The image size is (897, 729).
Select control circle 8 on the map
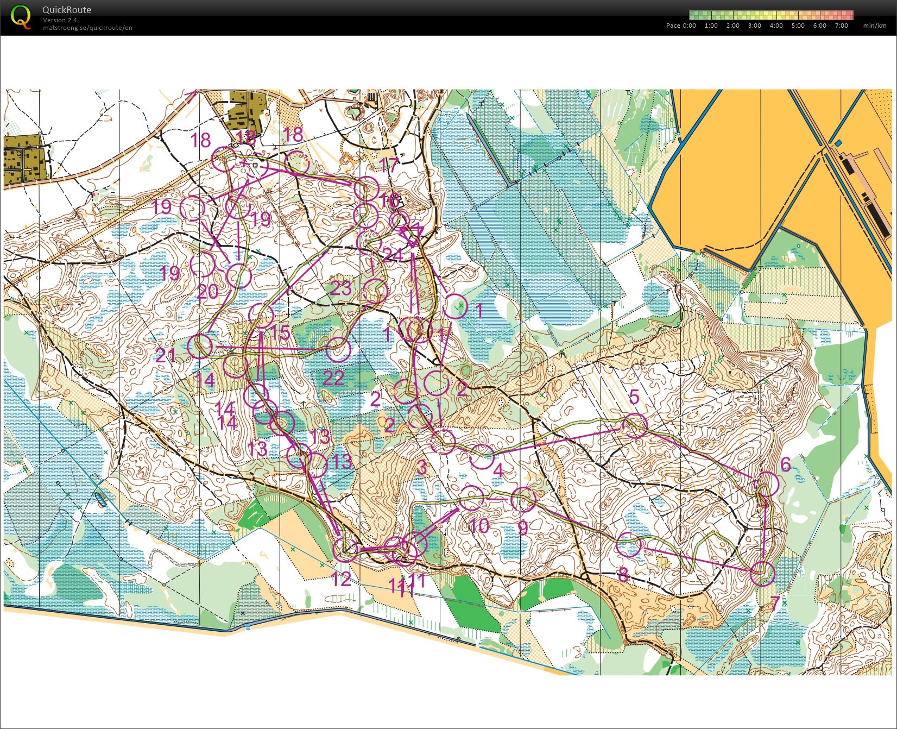(630, 544)
